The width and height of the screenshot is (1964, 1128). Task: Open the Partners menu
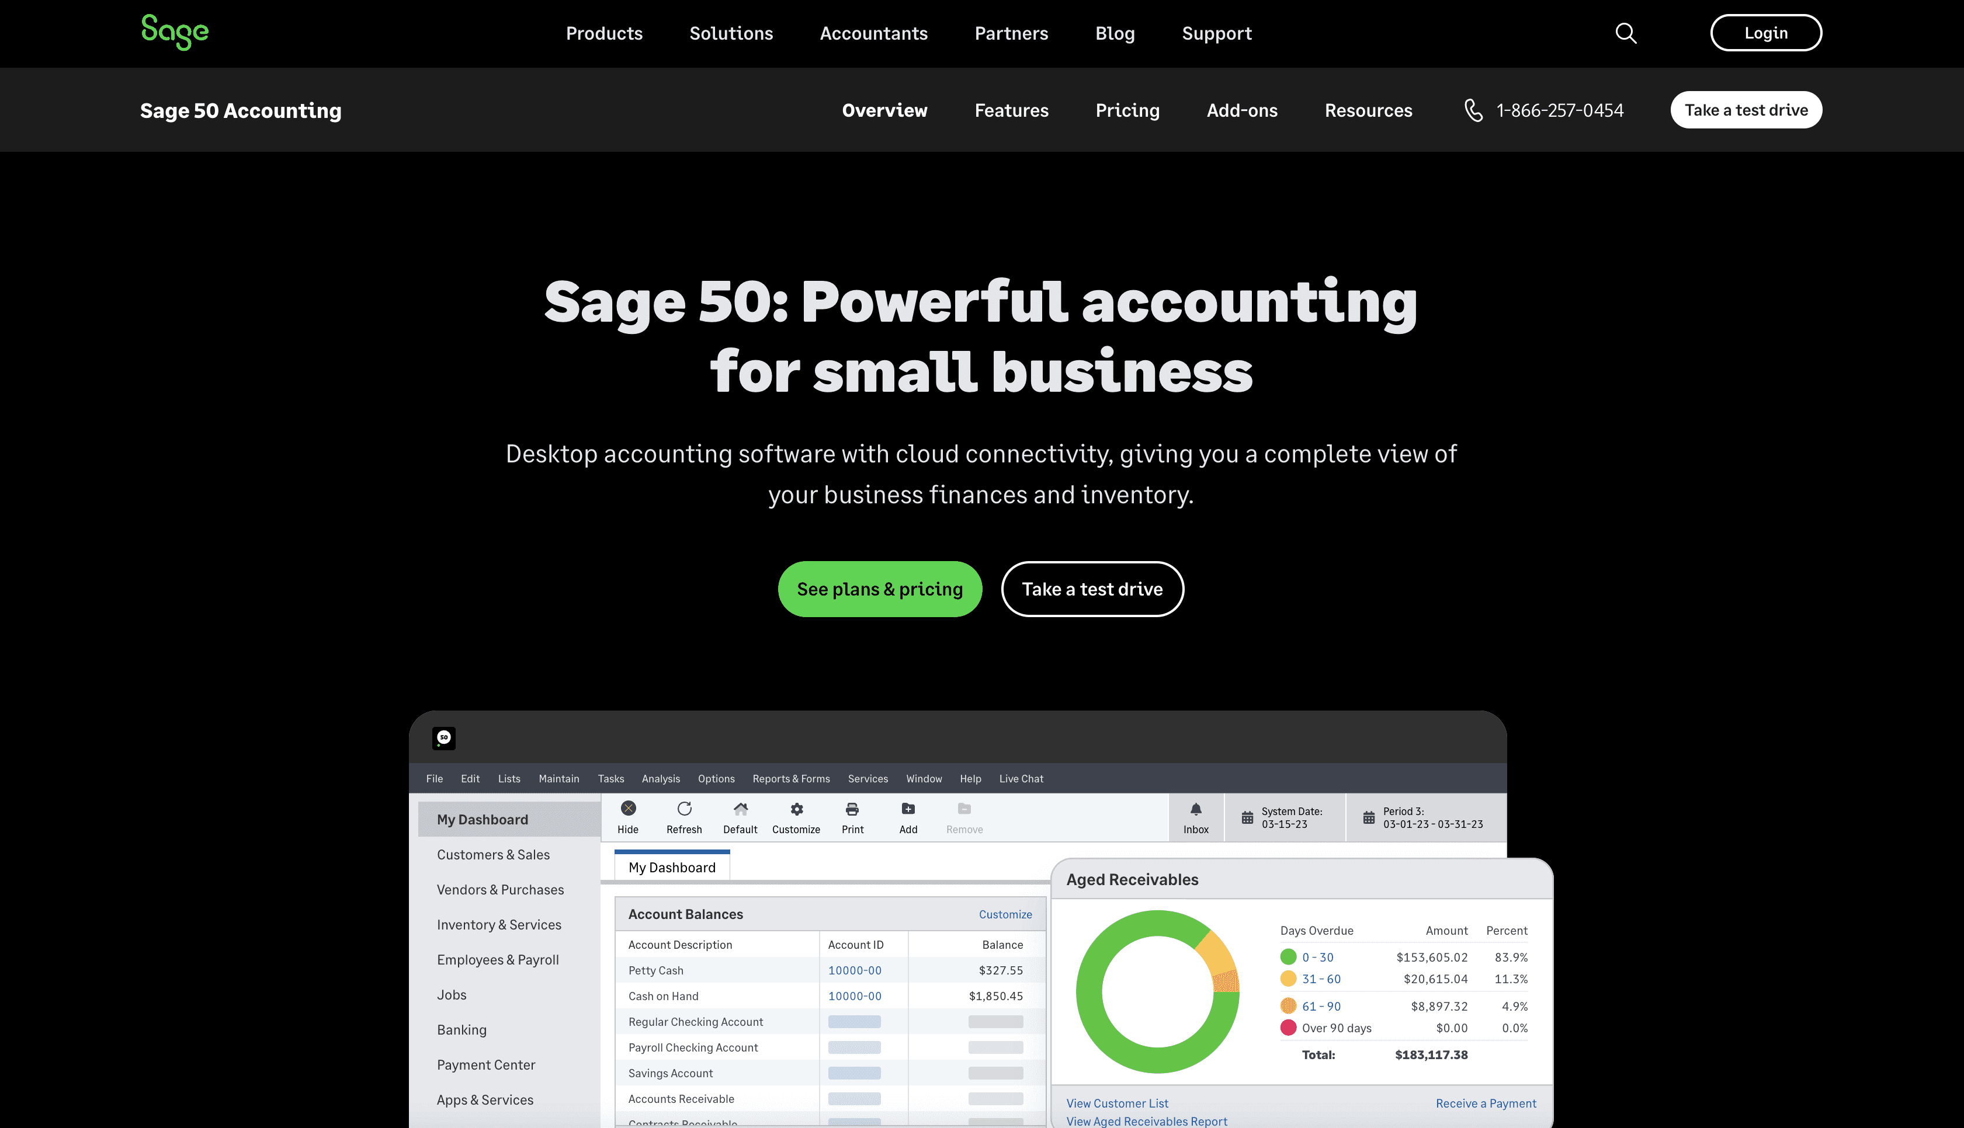click(1011, 33)
